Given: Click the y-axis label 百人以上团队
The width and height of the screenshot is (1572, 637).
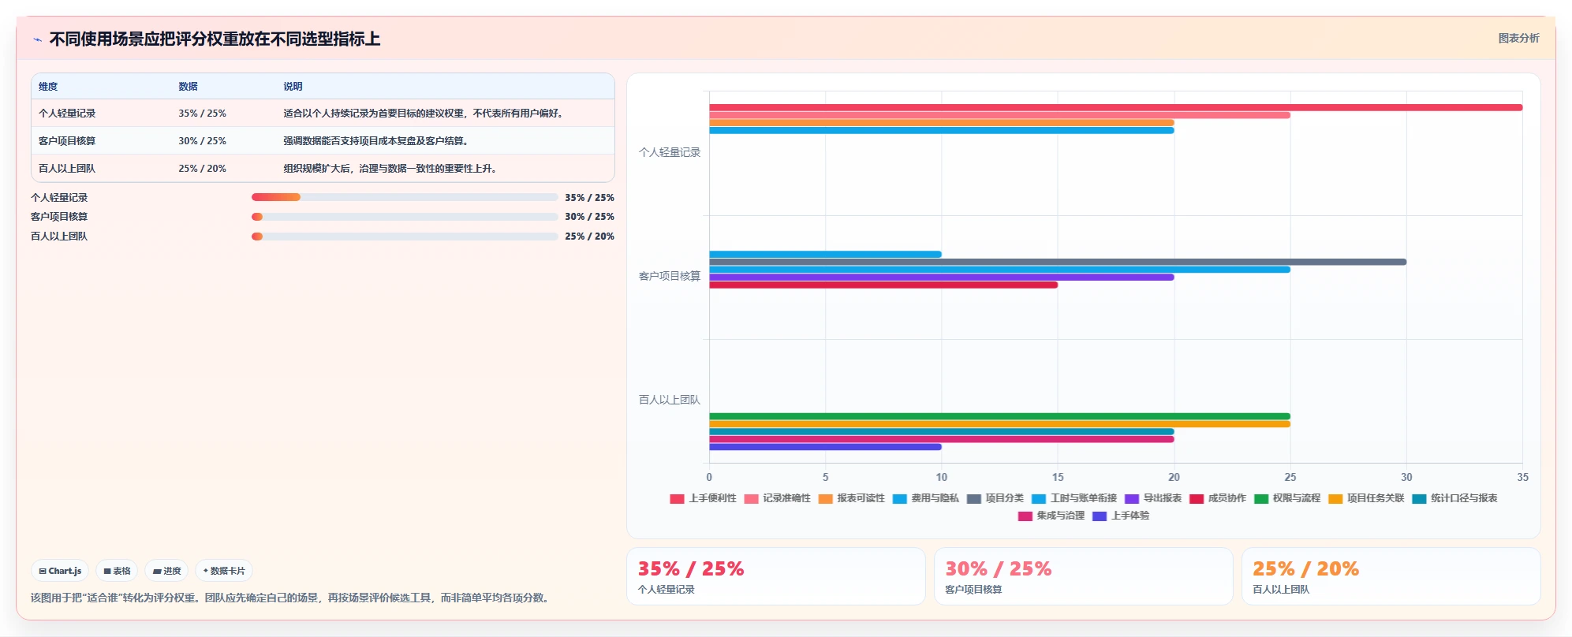Looking at the screenshot, I should [670, 400].
